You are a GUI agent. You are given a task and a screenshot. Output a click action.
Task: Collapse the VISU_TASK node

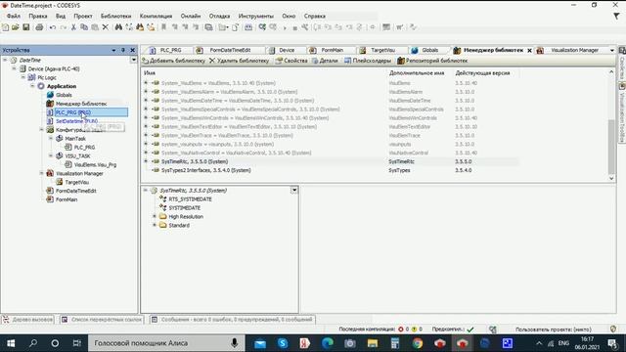[x=51, y=156]
